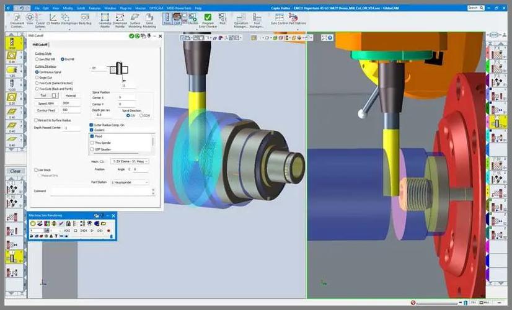Expand the Mach. CS dropdown

pos(130,161)
